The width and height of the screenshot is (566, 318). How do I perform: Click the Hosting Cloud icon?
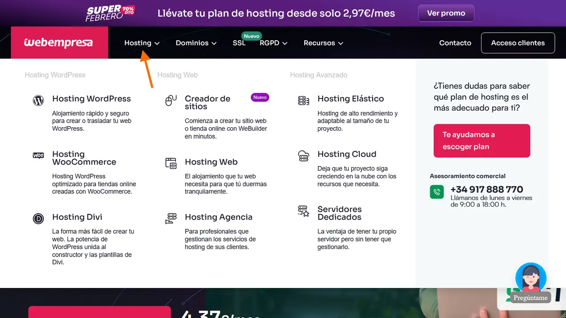coord(304,155)
